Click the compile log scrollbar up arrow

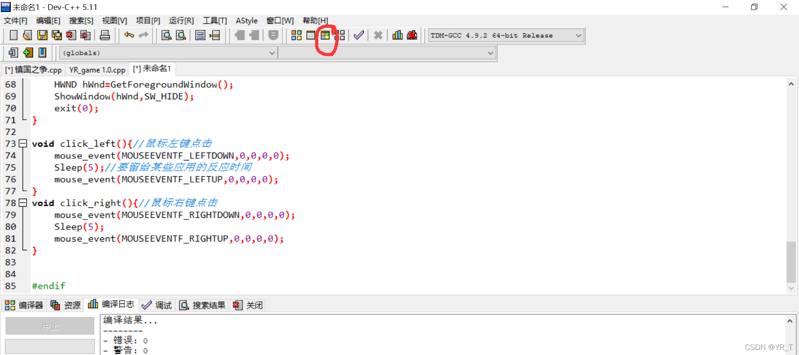point(790,321)
